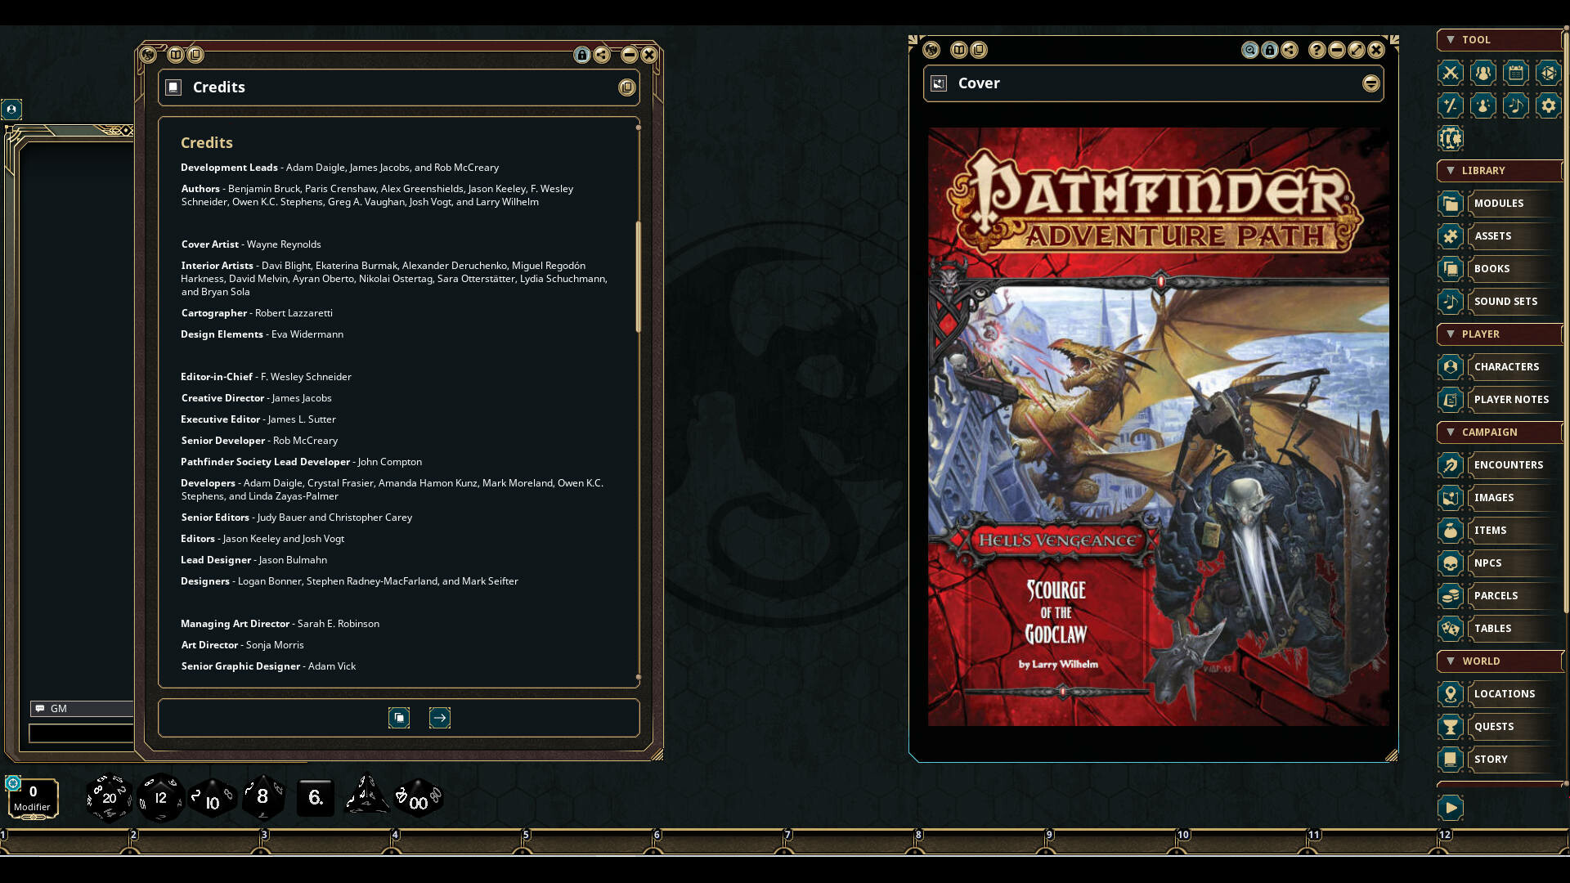This screenshot has height=883, width=1570.
Task: Open the Options gear in the Tool section
Action: (x=1549, y=105)
